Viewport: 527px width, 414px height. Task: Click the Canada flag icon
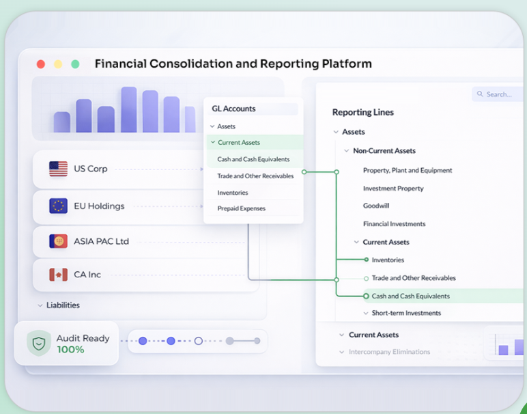click(x=58, y=275)
